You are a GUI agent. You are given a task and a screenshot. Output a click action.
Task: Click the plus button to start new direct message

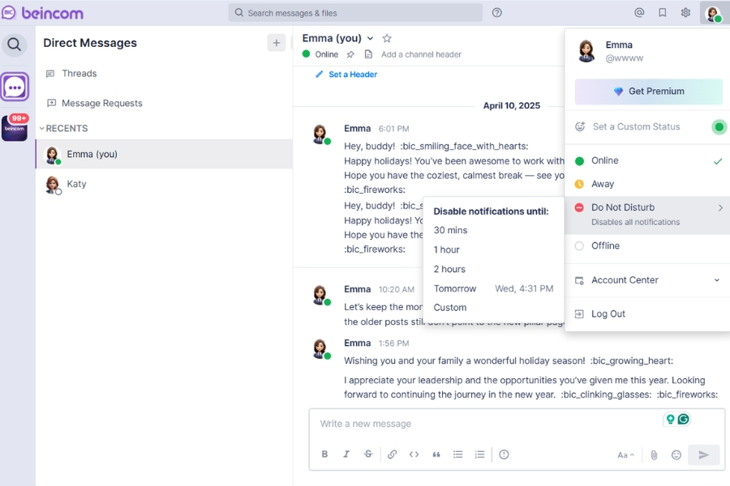tap(276, 43)
